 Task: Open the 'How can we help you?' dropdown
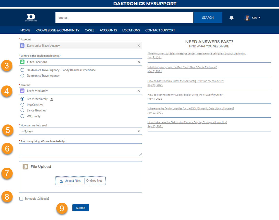pos(80,131)
